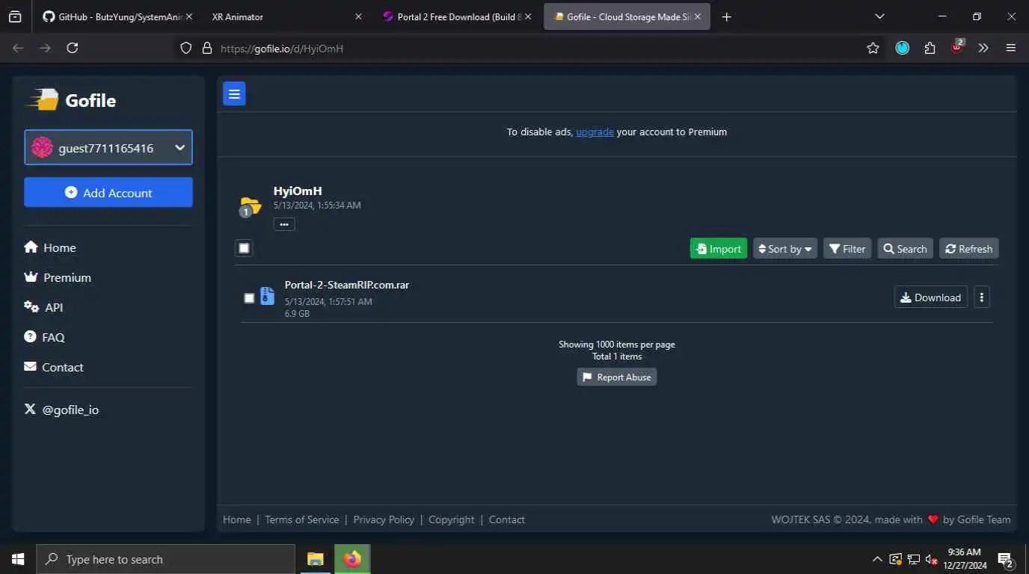Open the shield tracking protection icon
Screen dimensions: 1029x574
(187, 48)
